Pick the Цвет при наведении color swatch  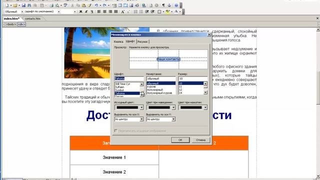coord(159,107)
